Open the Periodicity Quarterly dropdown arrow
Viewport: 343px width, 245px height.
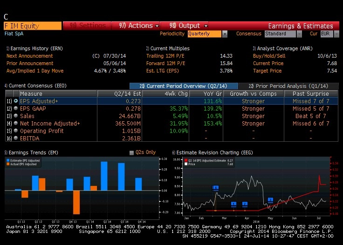(x=225, y=34)
